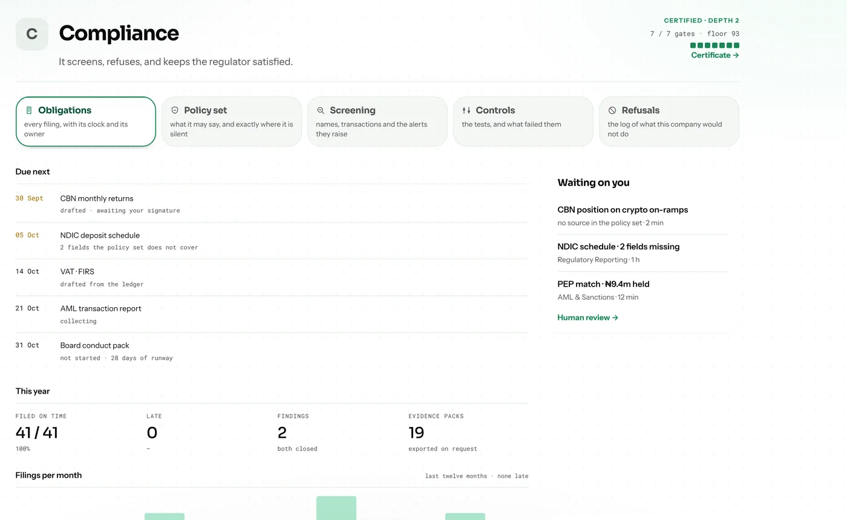Image resolution: width=847 pixels, height=520 pixels.
Task: Open the VAT · FIRS filing row
Action: tap(272, 278)
